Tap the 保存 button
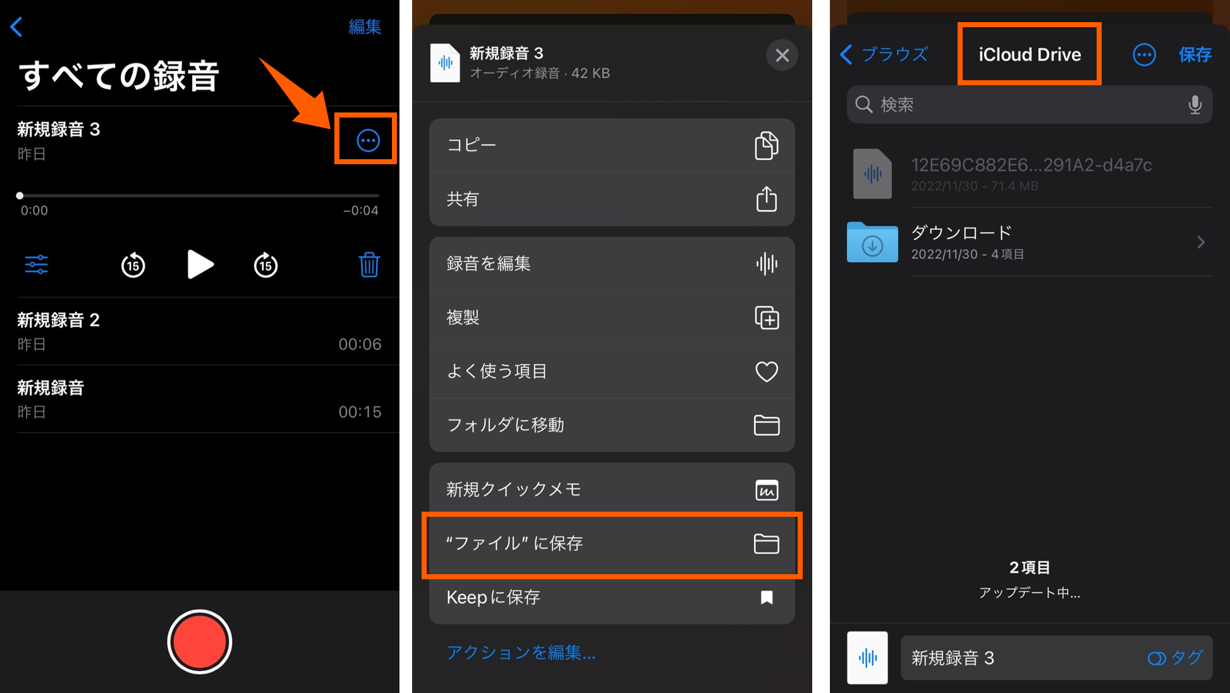The image size is (1230, 693). click(x=1195, y=55)
